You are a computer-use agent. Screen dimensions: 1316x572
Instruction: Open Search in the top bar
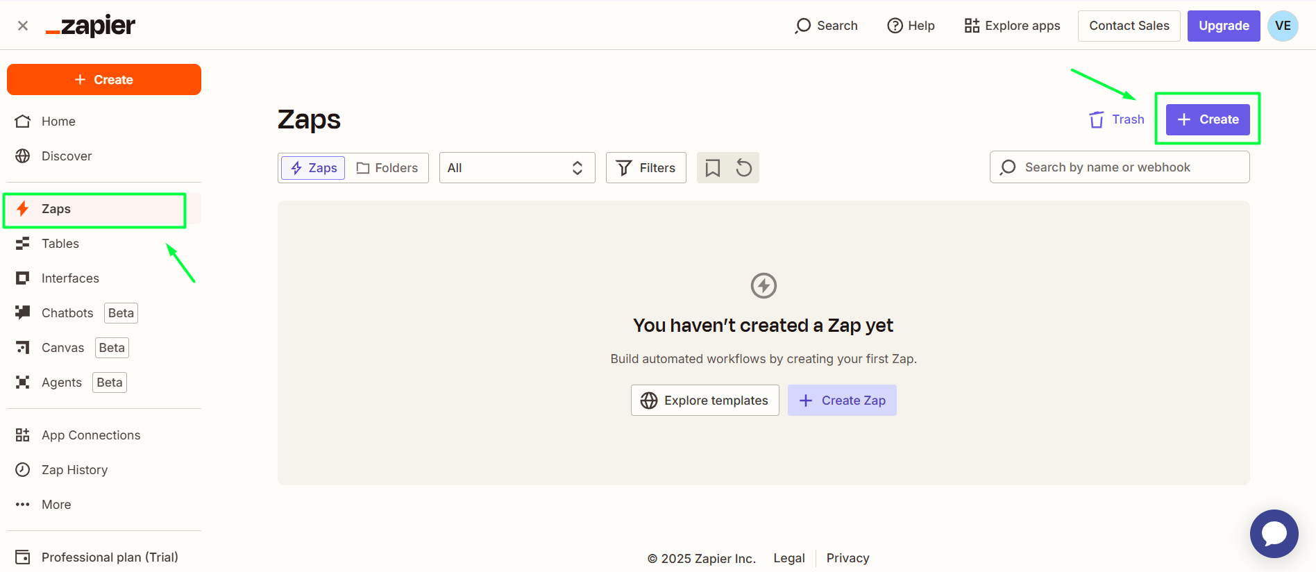(x=827, y=26)
